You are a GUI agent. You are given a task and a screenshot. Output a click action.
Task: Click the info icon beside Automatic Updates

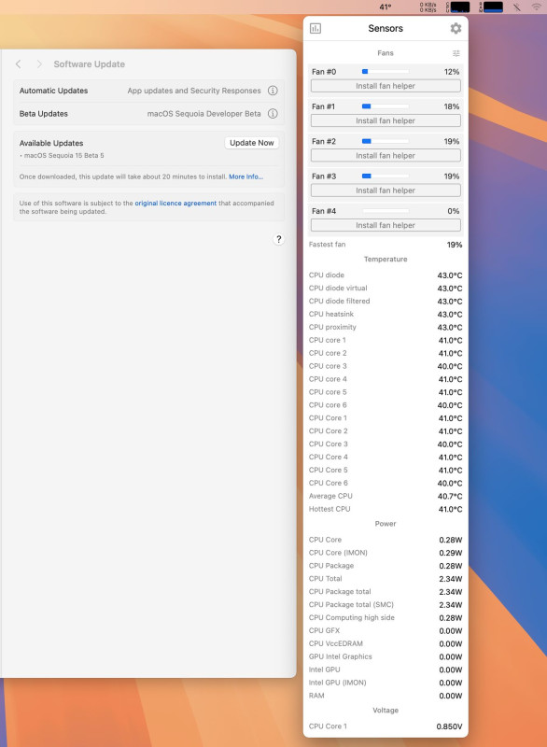[x=273, y=91]
